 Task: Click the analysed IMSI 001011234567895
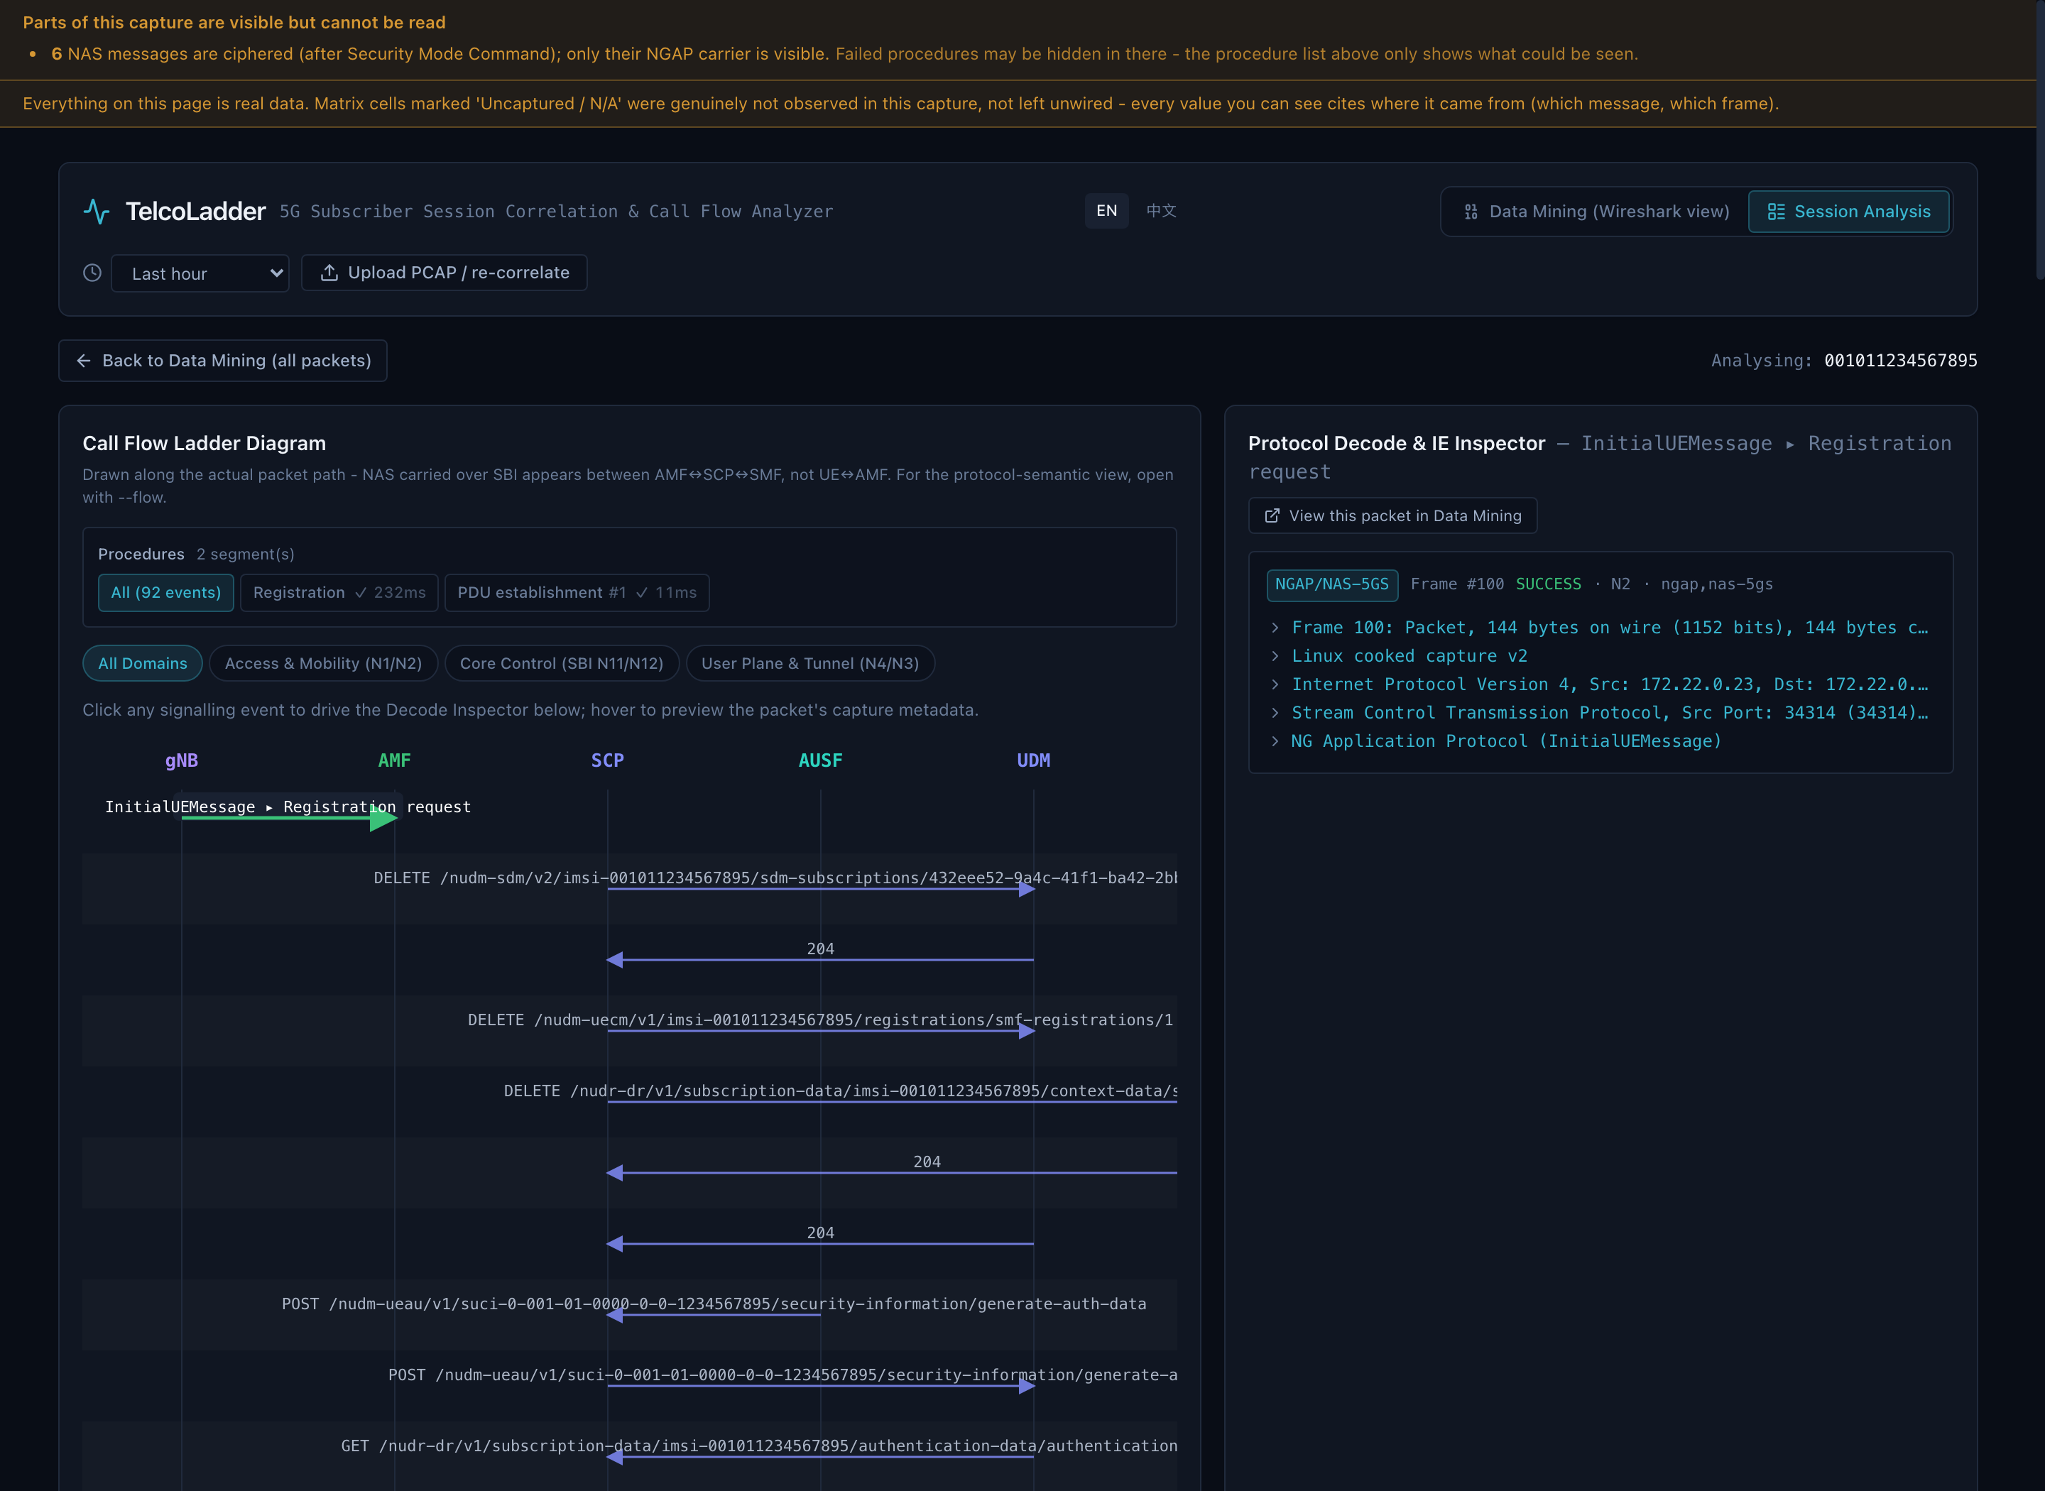1901,360
